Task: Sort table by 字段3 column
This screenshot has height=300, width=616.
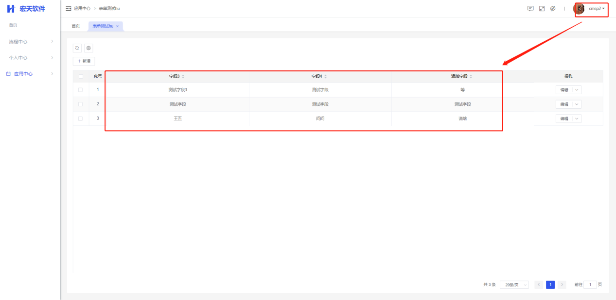Action: 183,77
